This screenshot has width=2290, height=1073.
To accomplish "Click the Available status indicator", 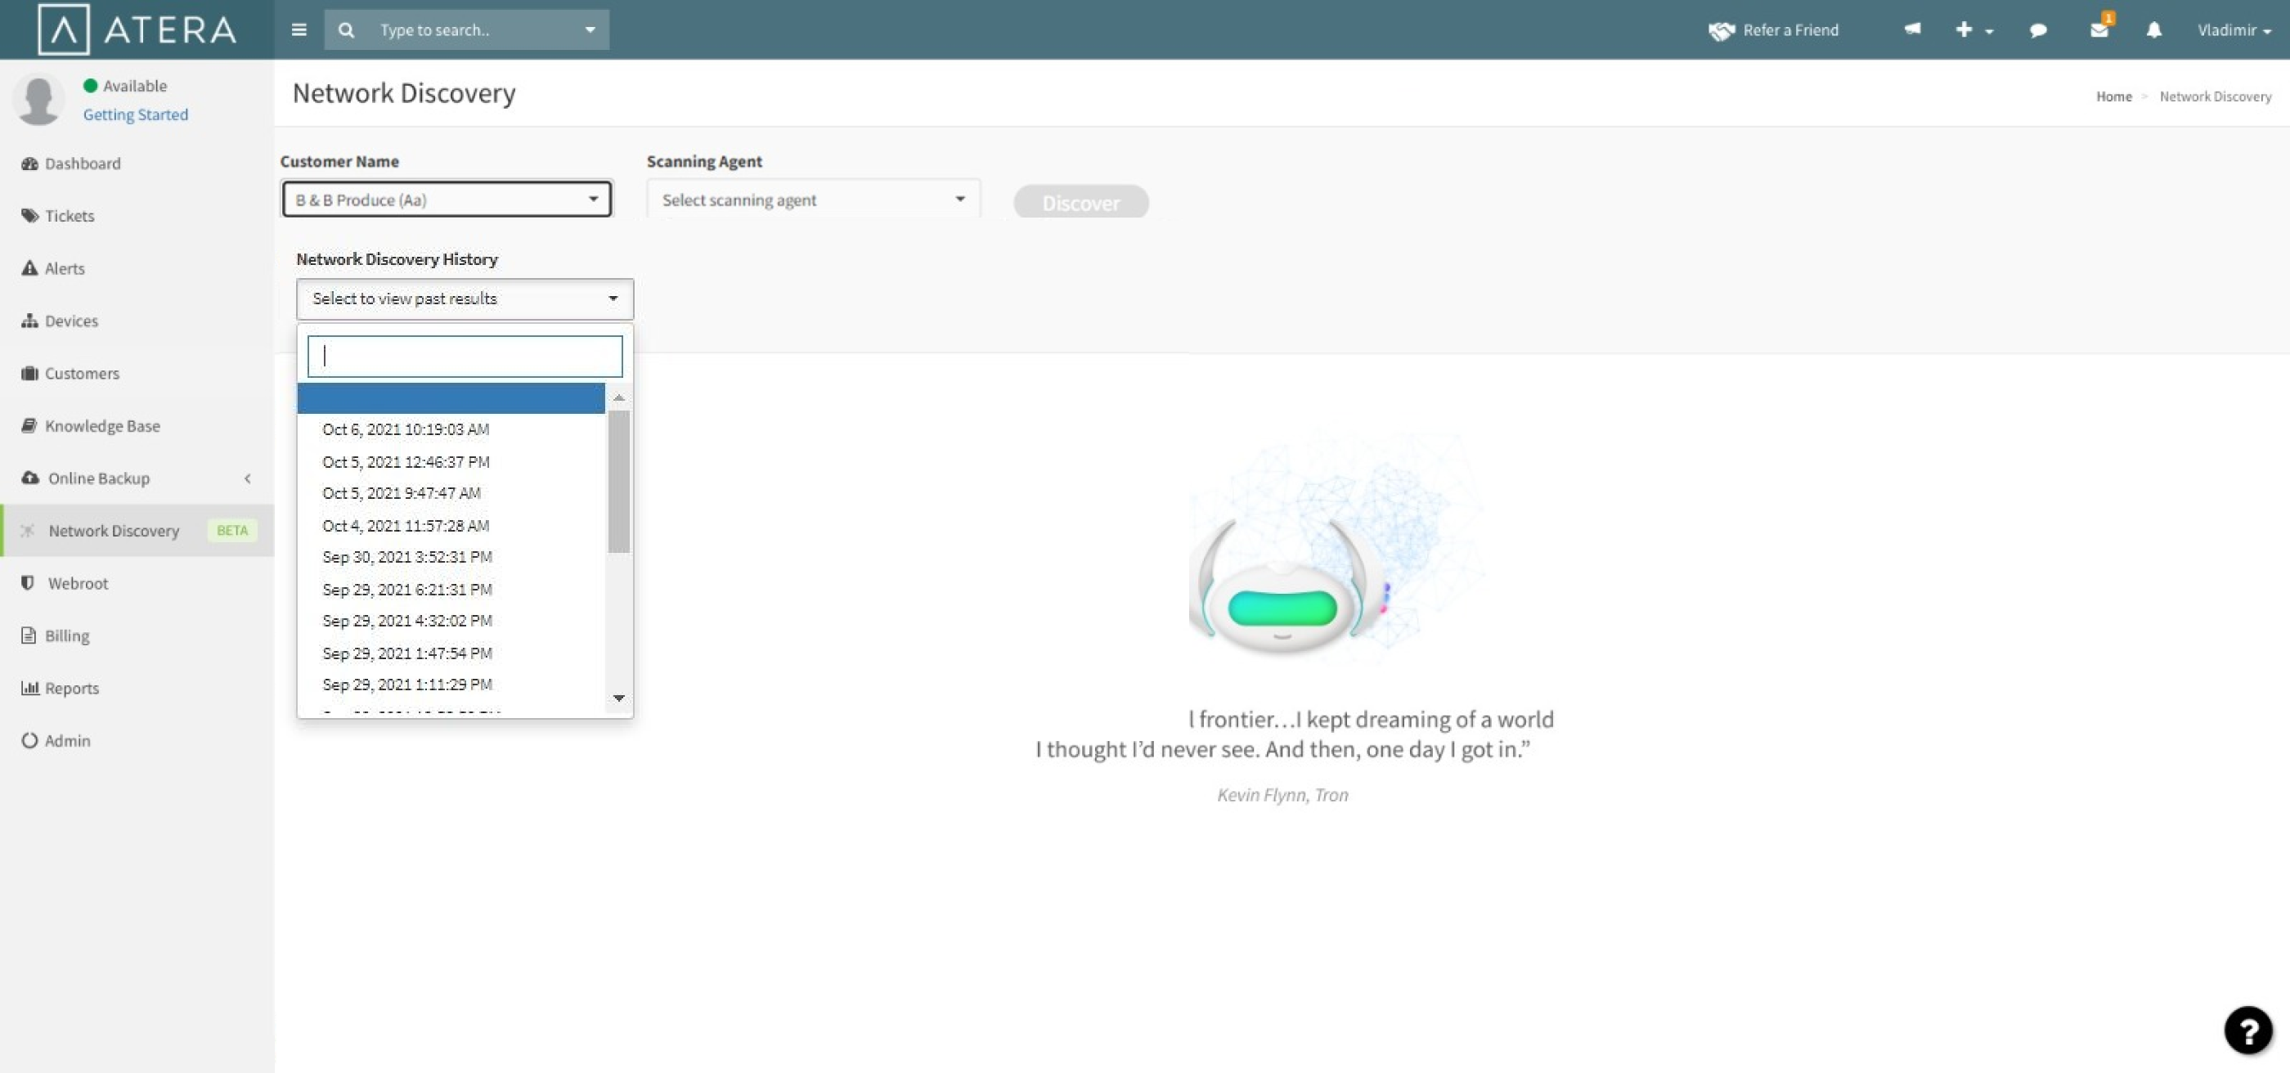I will pyautogui.click(x=125, y=85).
